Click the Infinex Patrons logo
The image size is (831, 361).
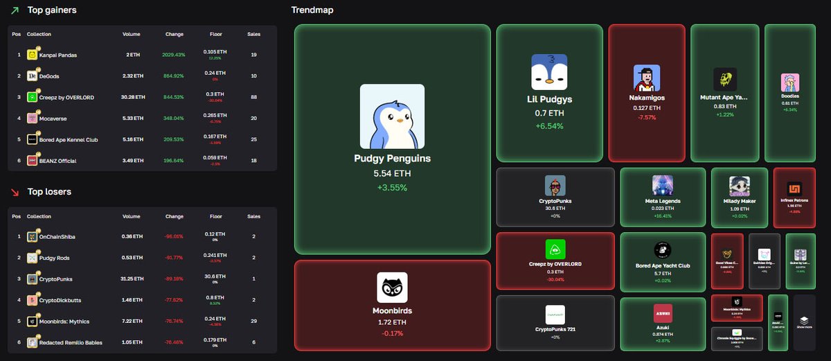click(x=794, y=189)
